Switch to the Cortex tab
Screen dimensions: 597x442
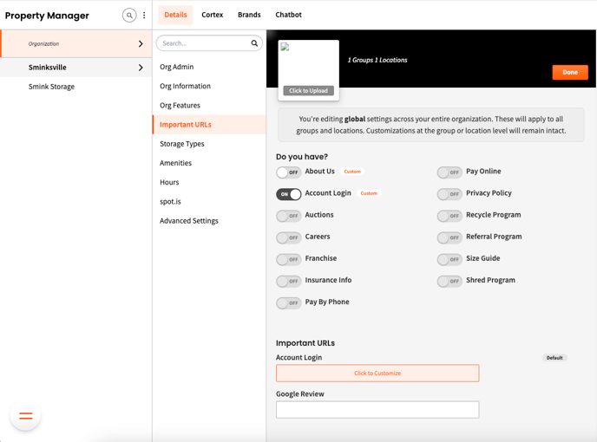click(x=212, y=15)
